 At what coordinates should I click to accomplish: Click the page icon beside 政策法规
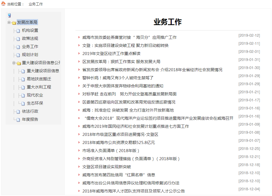[18, 39]
